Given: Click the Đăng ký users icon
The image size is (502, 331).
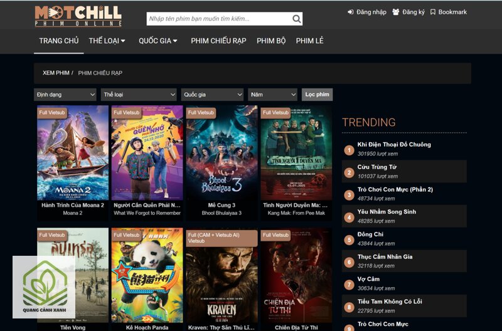Looking at the screenshot, I should 396,12.
